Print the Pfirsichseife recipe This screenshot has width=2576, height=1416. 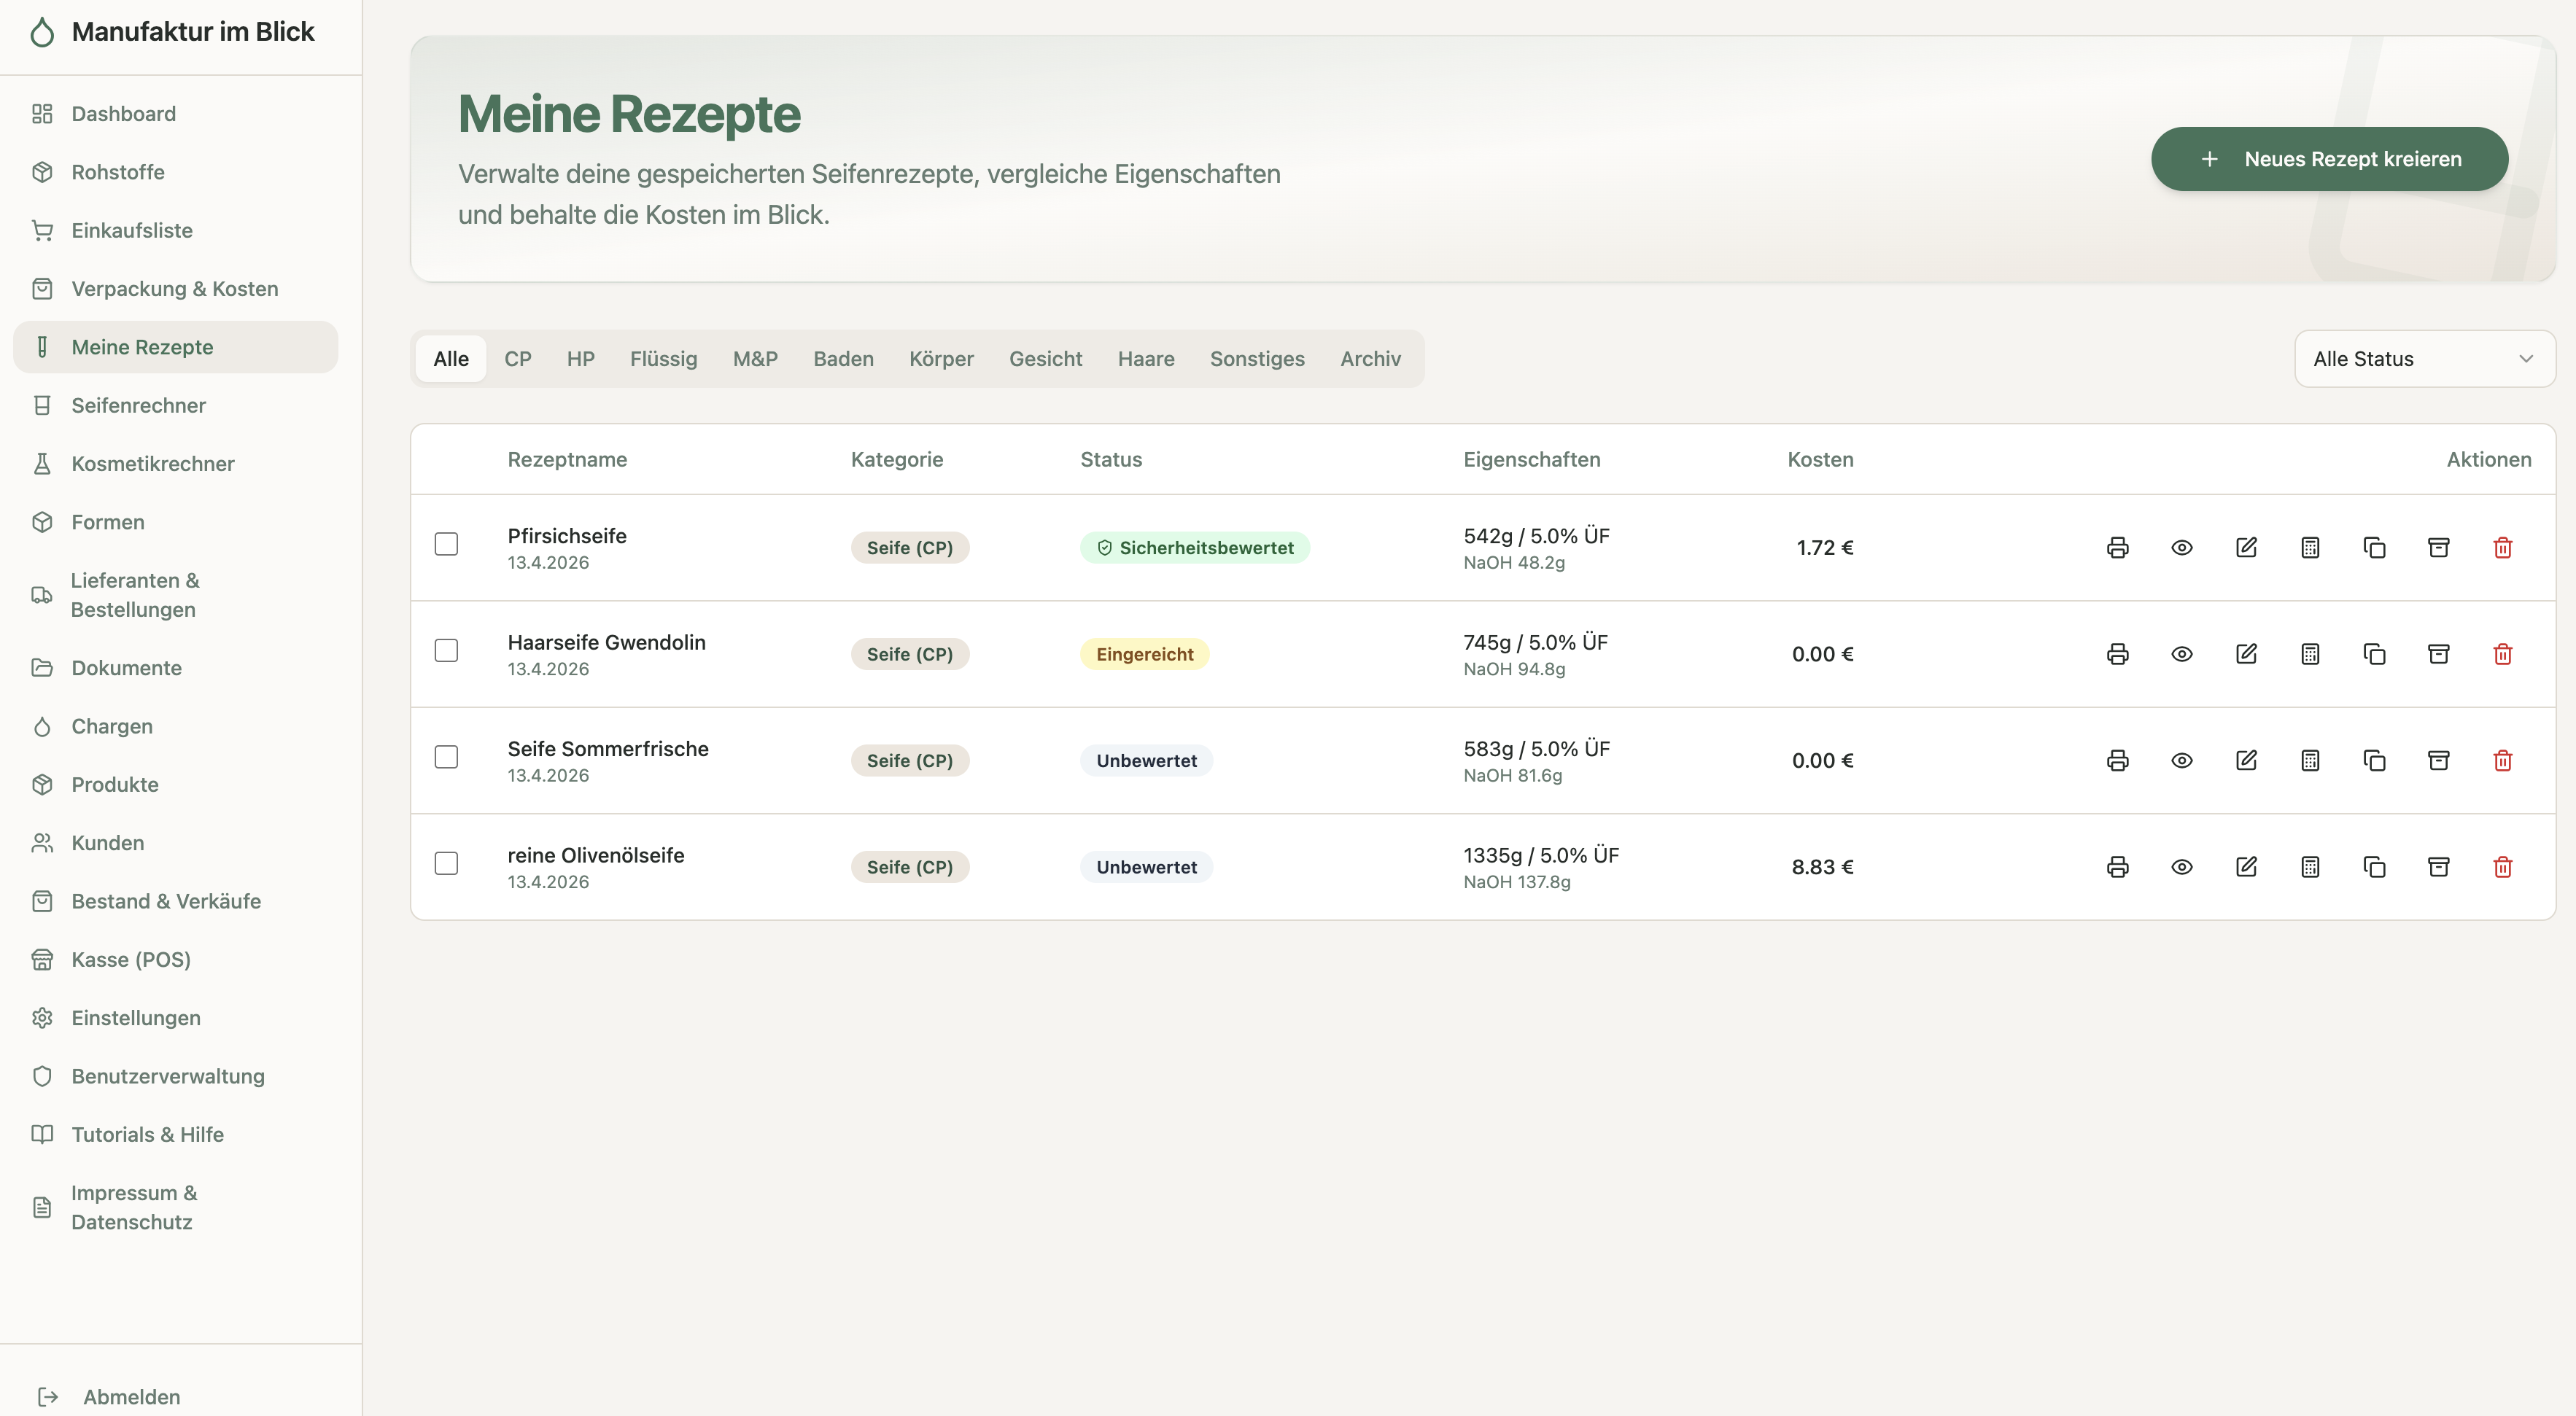click(2117, 547)
